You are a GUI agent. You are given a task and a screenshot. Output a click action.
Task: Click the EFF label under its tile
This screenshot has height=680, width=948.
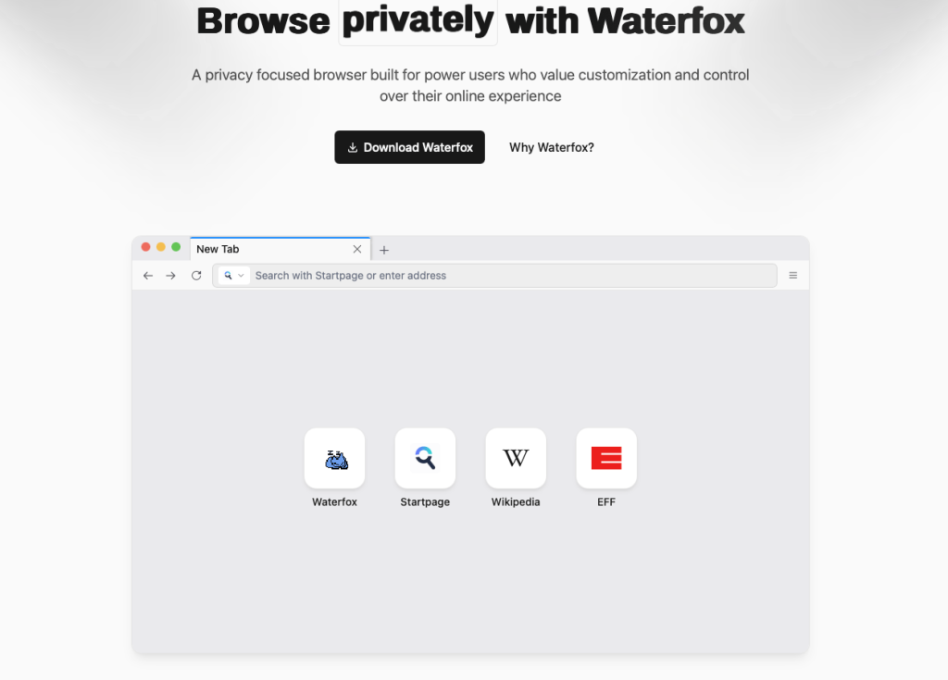point(606,501)
